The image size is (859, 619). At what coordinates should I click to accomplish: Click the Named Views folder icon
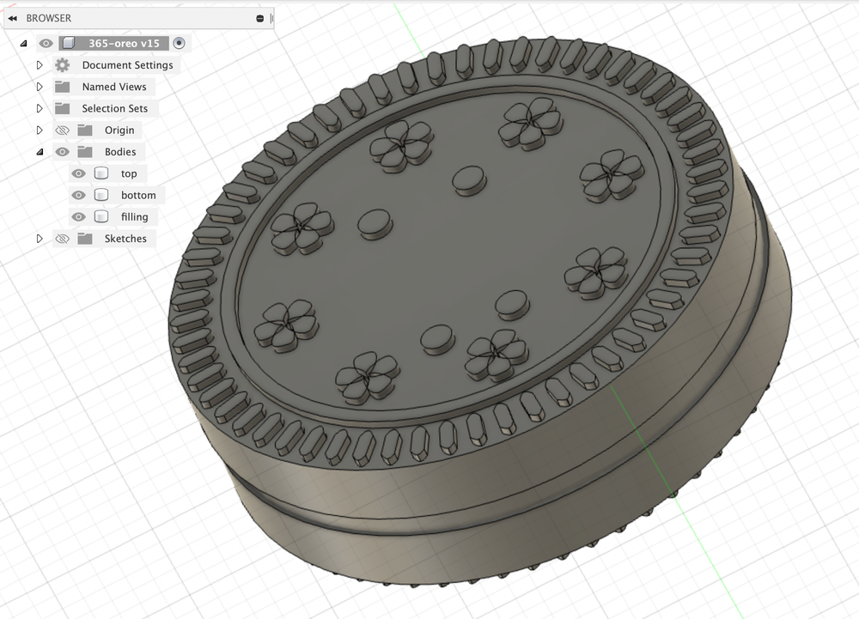tap(63, 87)
